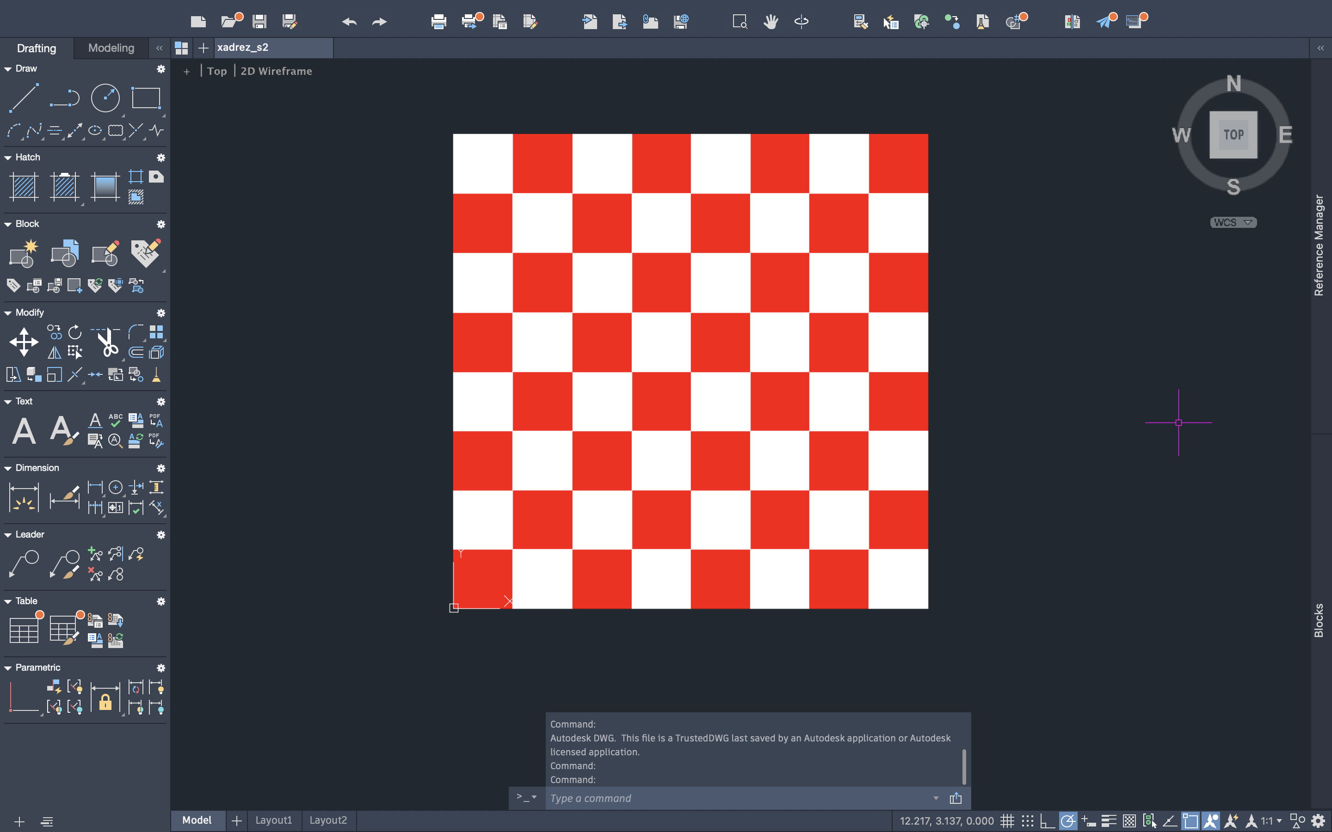Viewport: 1332px width, 832px height.
Task: Toggle polar tracking in status bar
Action: pos(1068,821)
